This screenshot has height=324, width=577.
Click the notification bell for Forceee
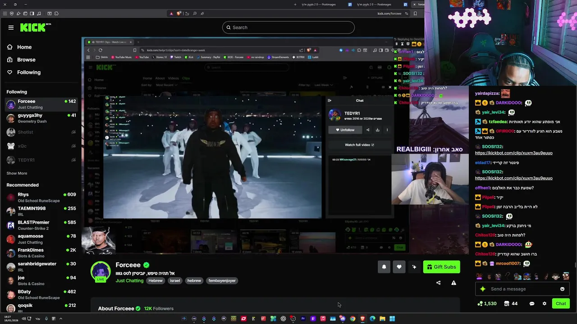[384, 267]
